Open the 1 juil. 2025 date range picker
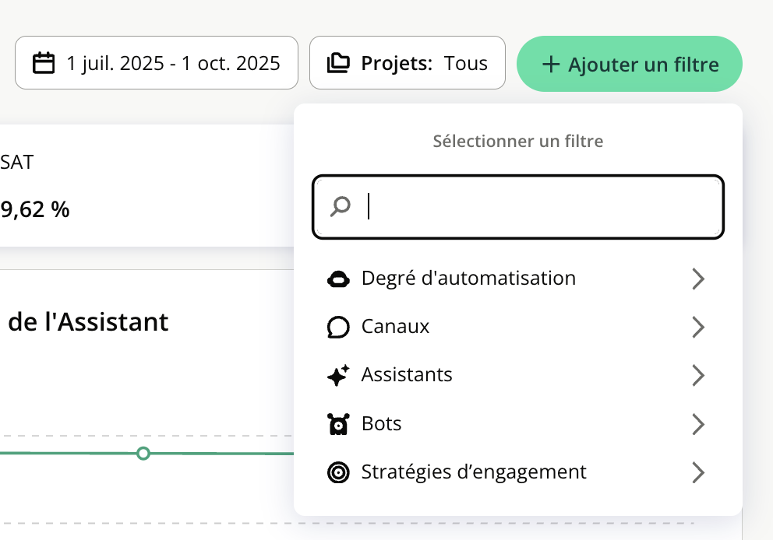Viewport: 773px width, 540px height. tap(172, 63)
